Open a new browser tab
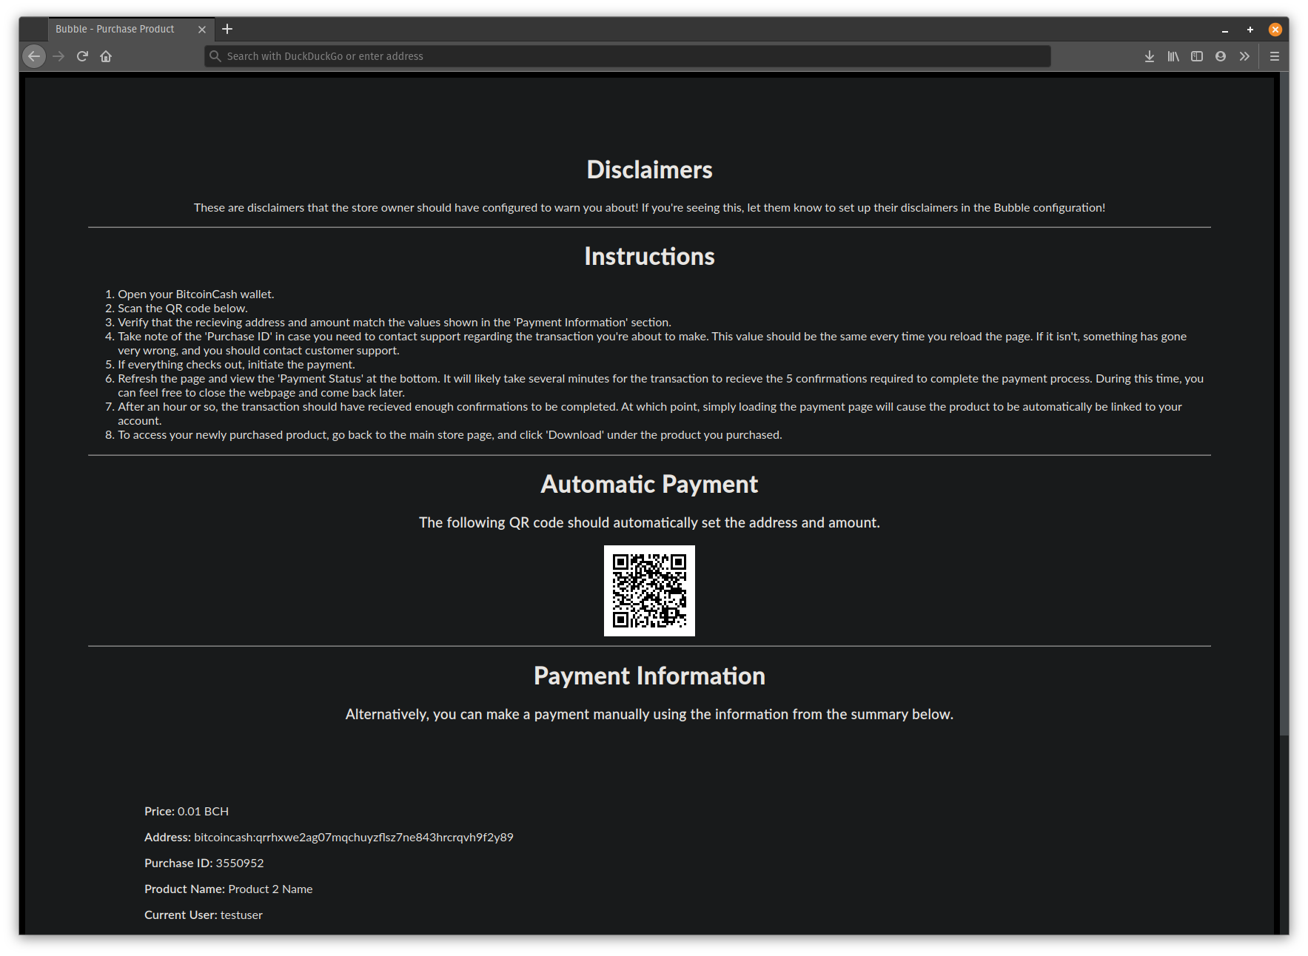Screen dimensions: 1308x956 pos(227,29)
